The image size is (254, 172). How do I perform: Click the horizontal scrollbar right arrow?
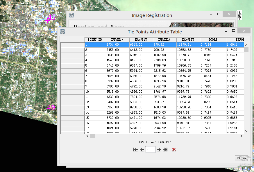tap(241, 136)
